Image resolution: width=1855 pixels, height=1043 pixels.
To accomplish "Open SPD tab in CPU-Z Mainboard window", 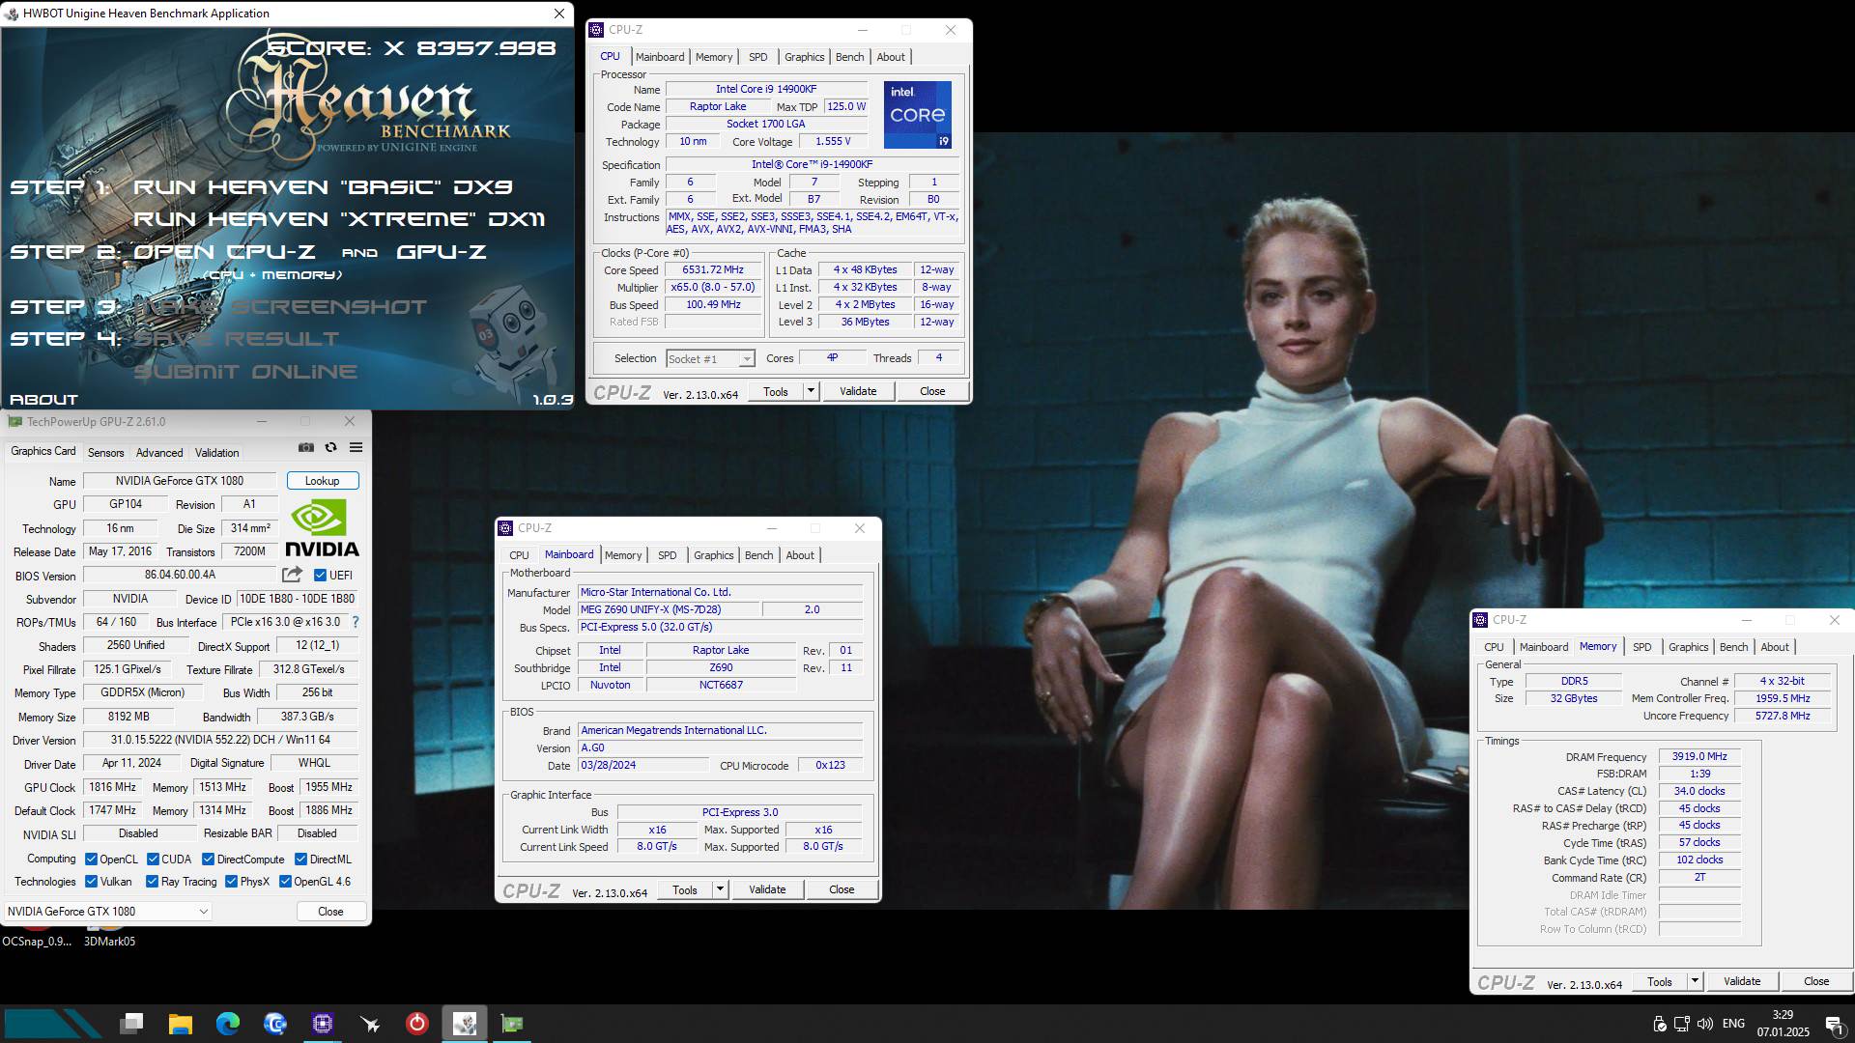I will coord(667,555).
